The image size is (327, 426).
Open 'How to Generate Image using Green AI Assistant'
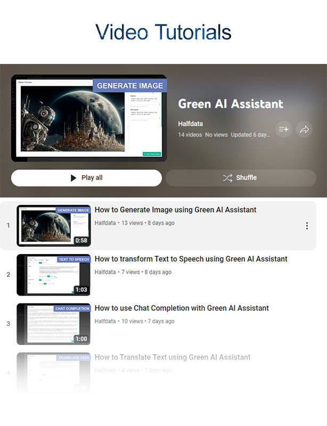[x=175, y=210]
